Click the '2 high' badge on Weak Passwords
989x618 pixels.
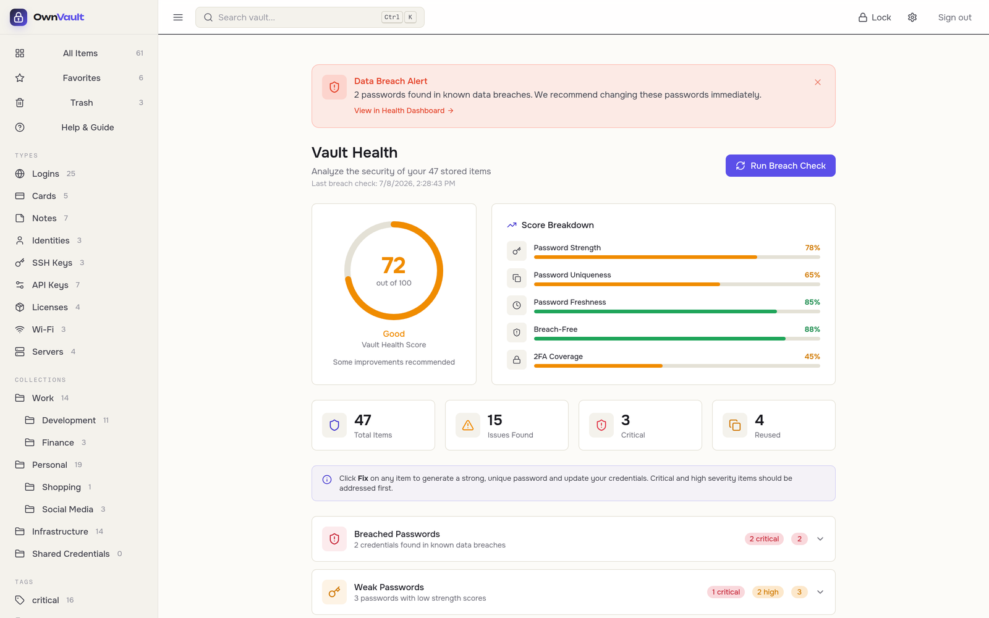[768, 592]
